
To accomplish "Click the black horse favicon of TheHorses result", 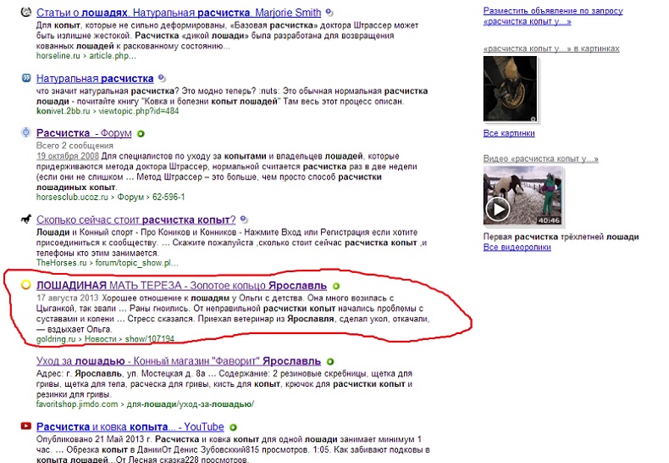I will click(25, 220).
